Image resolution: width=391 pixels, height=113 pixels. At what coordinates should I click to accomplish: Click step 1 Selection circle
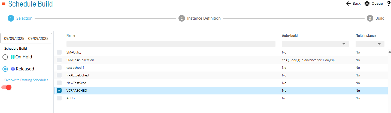(11, 18)
